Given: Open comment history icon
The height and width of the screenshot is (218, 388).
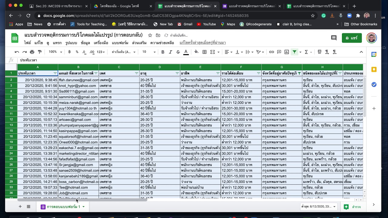Looking at the screenshot, I should click(x=334, y=38).
